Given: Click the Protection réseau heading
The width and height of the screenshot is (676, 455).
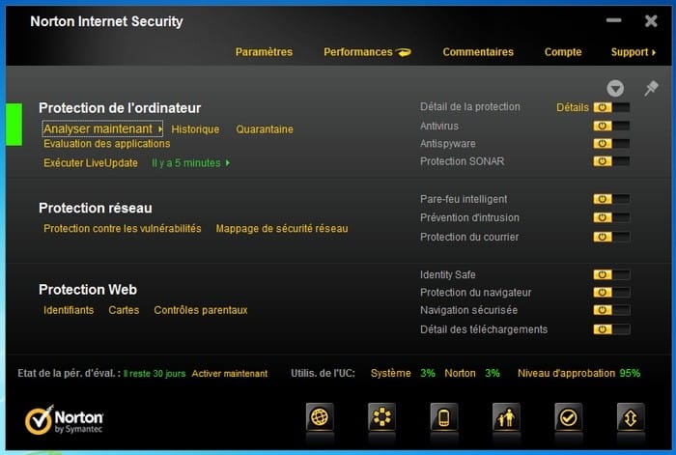Looking at the screenshot, I should pos(96,208).
